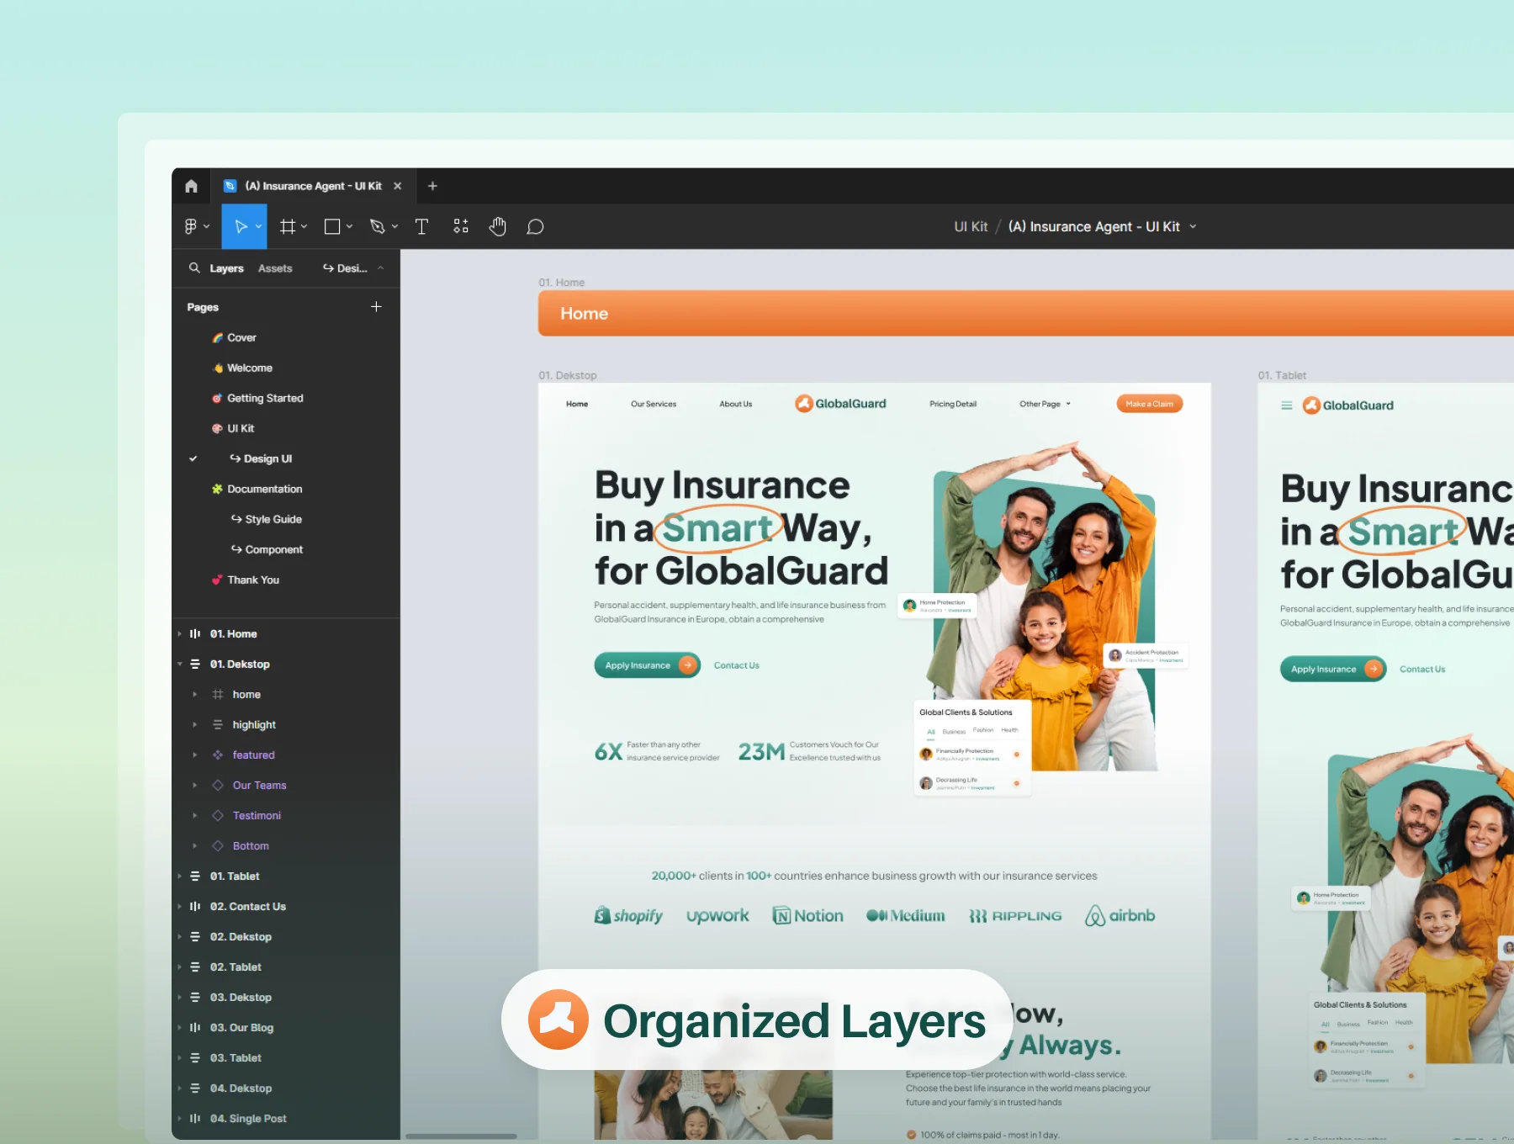The width and height of the screenshot is (1514, 1144).
Task: Select the Hand tool
Action: pyautogui.click(x=498, y=226)
